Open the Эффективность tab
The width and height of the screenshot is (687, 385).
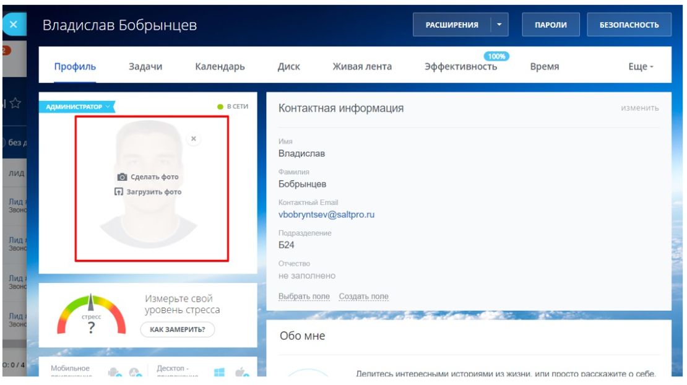coord(460,67)
